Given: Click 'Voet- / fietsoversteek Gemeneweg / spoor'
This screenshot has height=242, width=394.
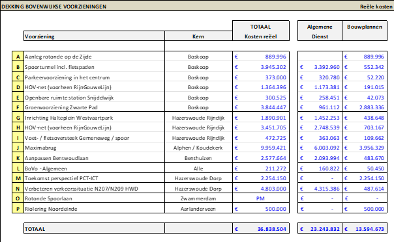Looking at the screenshot, I should 94,138.
